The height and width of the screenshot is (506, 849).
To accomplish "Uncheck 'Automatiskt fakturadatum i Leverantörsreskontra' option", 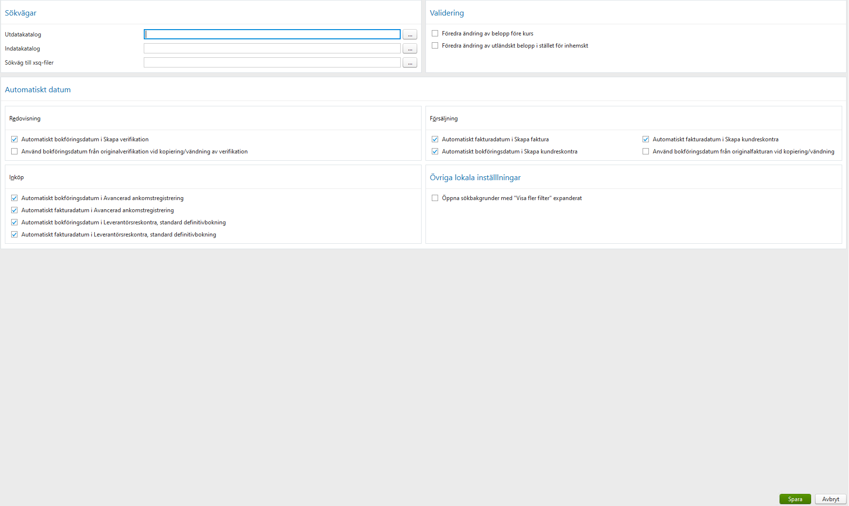I will pos(14,234).
